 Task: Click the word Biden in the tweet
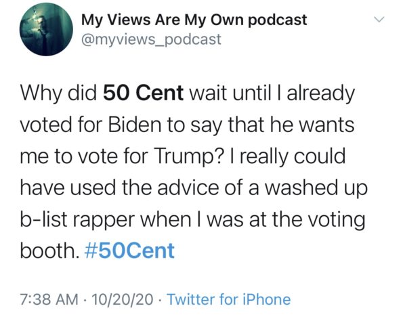click(x=135, y=125)
